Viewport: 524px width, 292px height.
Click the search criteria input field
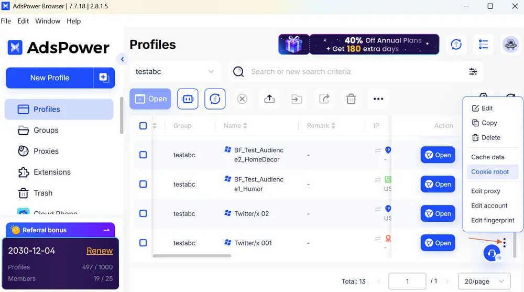(x=351, y=72)
